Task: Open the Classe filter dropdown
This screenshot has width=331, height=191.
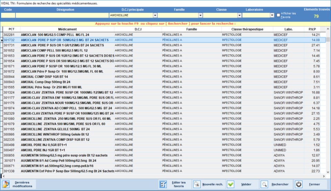Action: pyautogui.click(x=240, y=16)
